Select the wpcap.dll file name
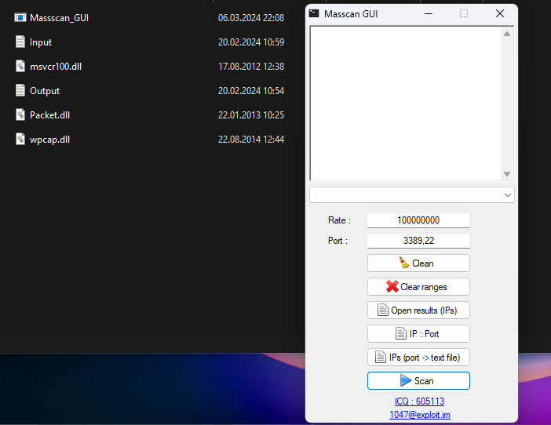The height and width of the screenshot is (425, 551). coord(50,140)
